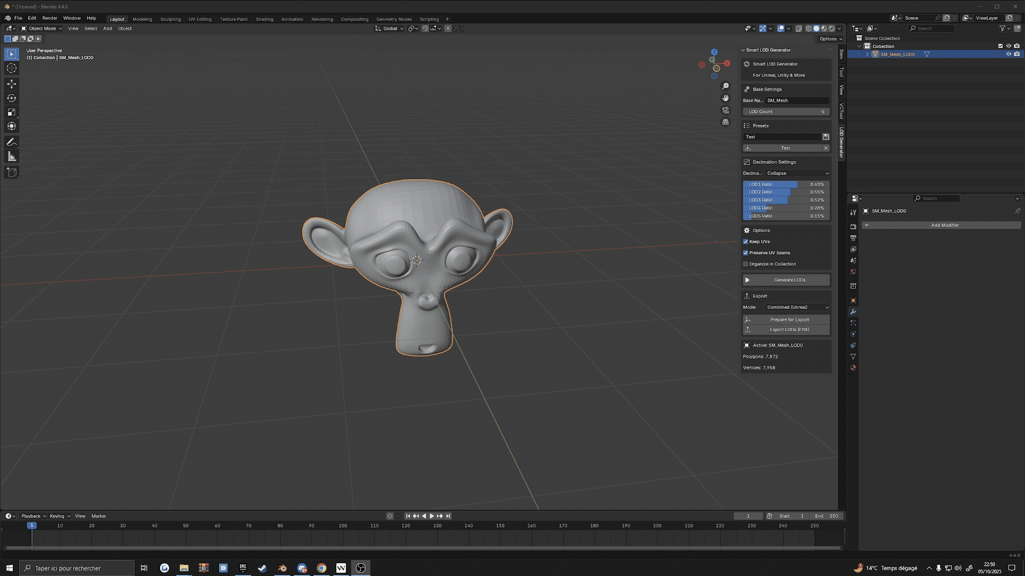Adjust the LOD3 Ratio slider
This screenshot has width=1025, height=576.
pyautogui.click(x=786, y=200)
